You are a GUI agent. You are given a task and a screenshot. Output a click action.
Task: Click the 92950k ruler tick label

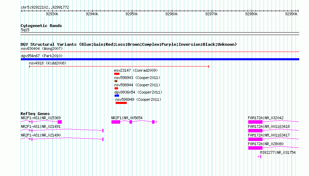132,14
